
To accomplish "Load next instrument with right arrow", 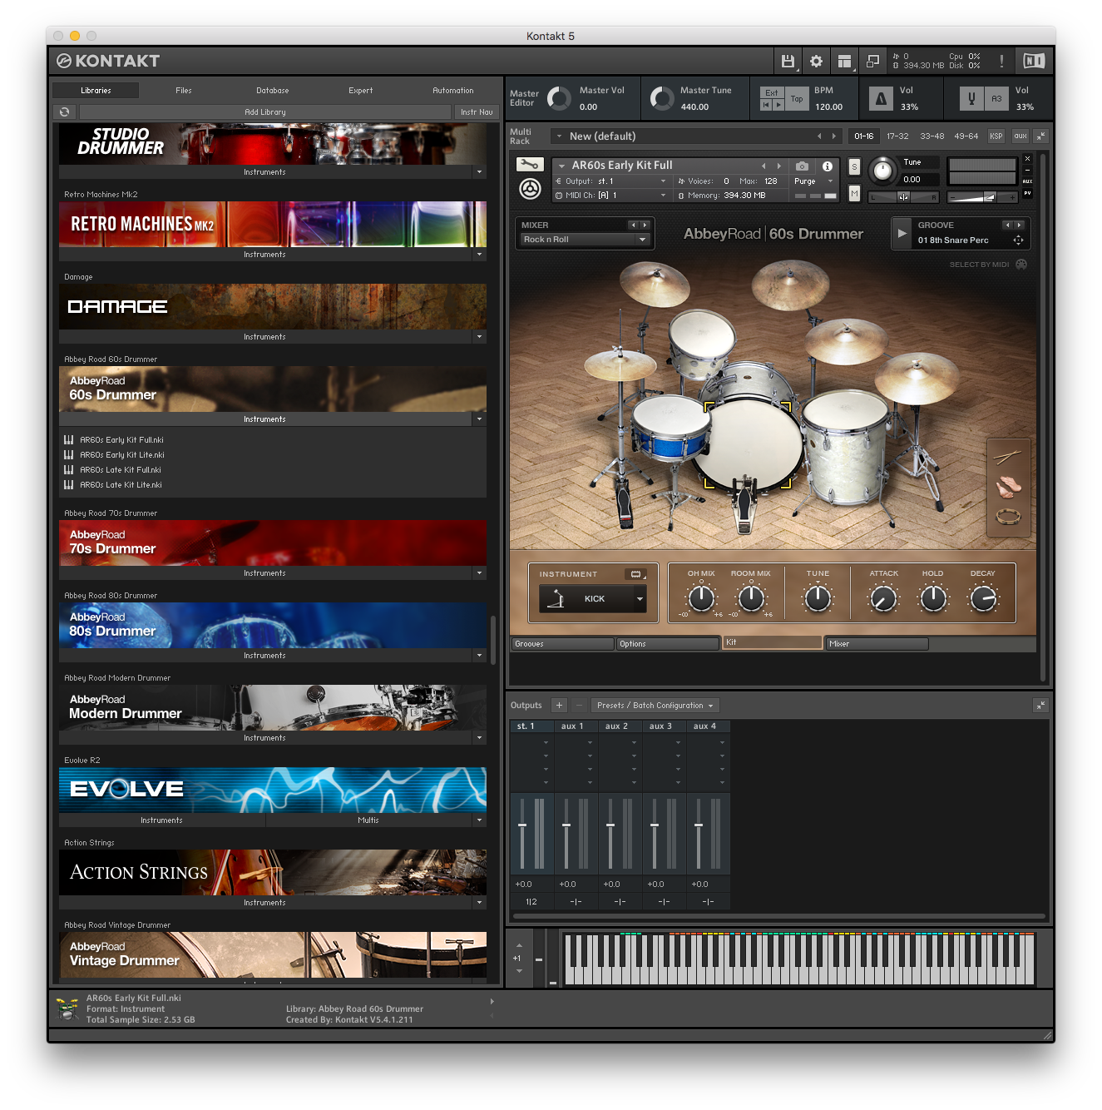I will (778, 166).
